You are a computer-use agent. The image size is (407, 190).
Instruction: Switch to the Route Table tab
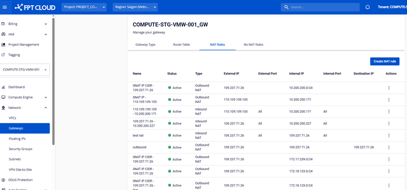pos(181,45)
